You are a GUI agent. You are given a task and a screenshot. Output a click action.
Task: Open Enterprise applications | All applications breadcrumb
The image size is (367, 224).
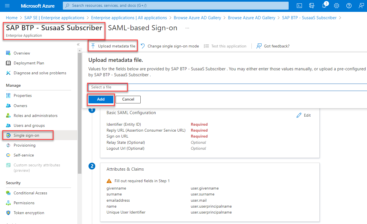129,18
